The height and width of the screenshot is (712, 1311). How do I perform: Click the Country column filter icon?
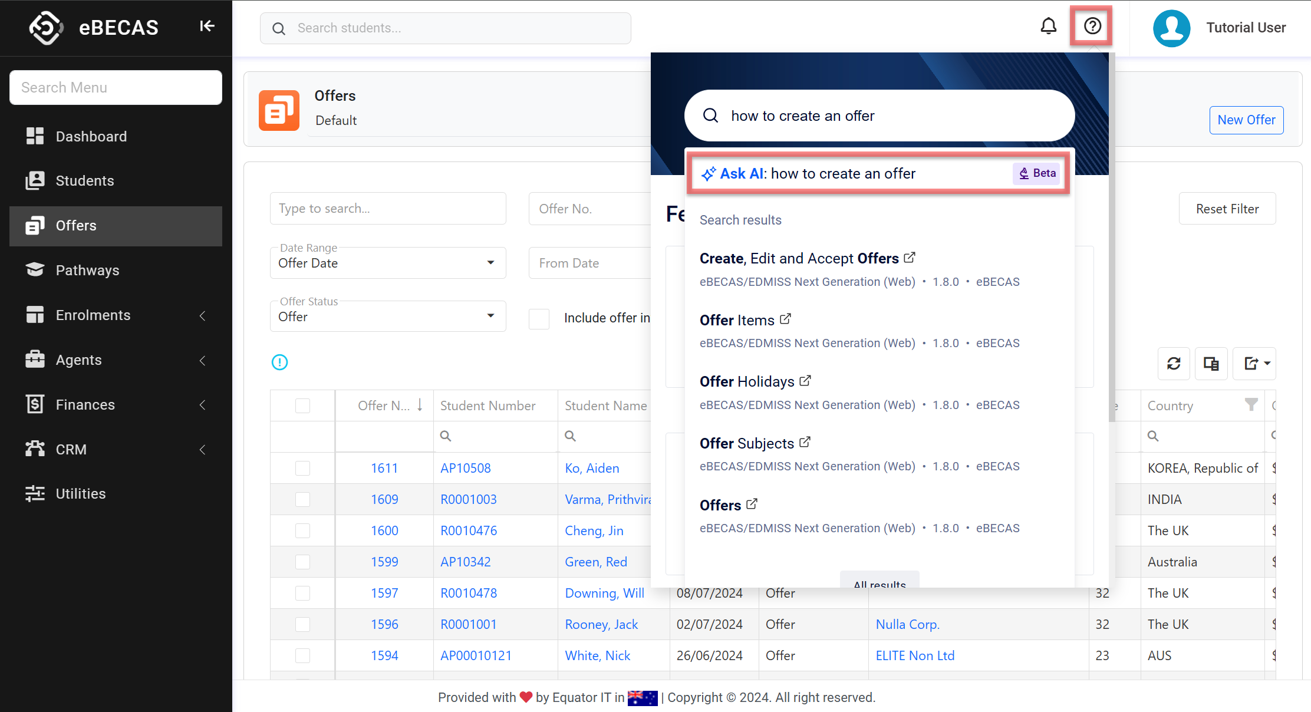[1251, 404]
